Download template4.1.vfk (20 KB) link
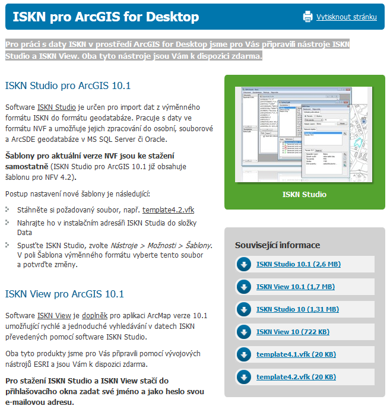Screen dimensions: 390x409 pyautogui.click(x=296, y=354)
